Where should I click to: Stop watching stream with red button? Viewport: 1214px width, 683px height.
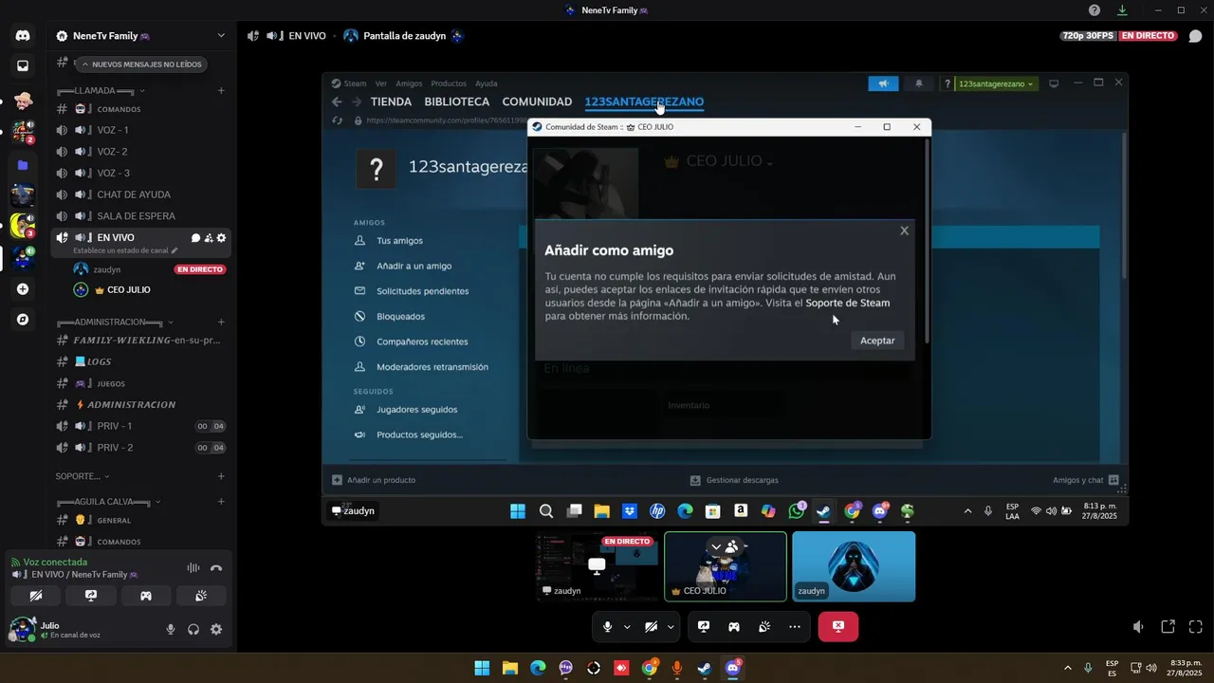coord(838,626)
